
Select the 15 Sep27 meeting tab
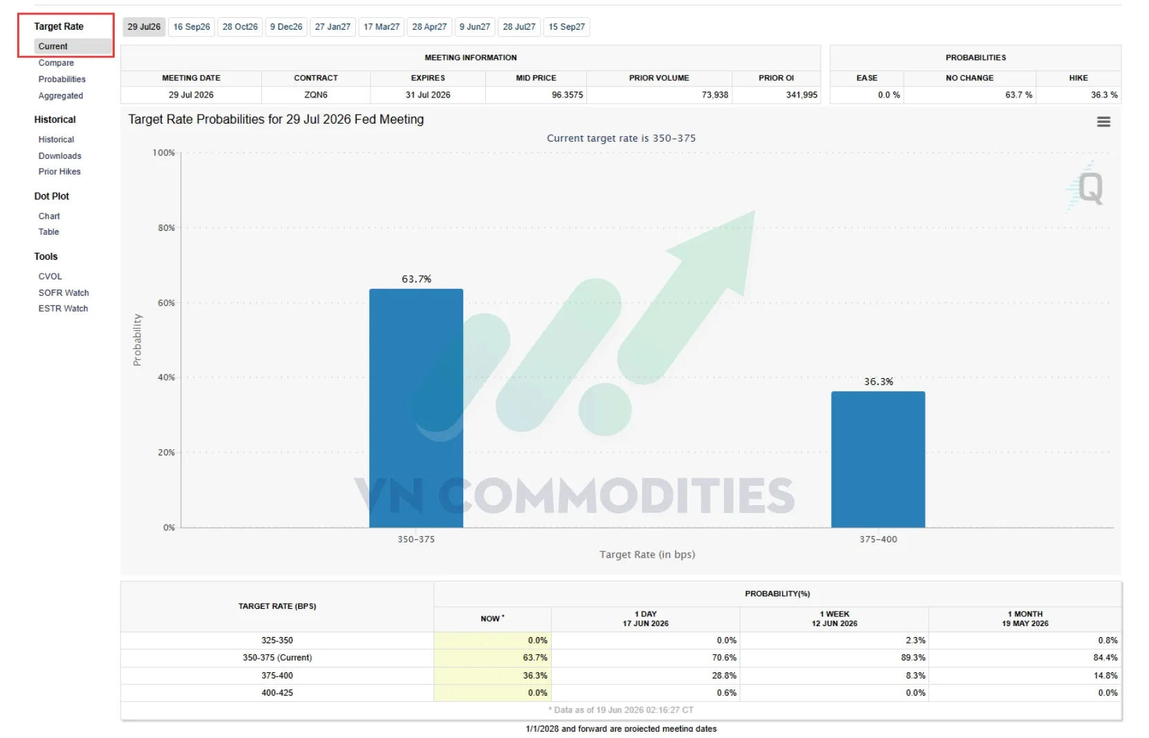[567, 27]
